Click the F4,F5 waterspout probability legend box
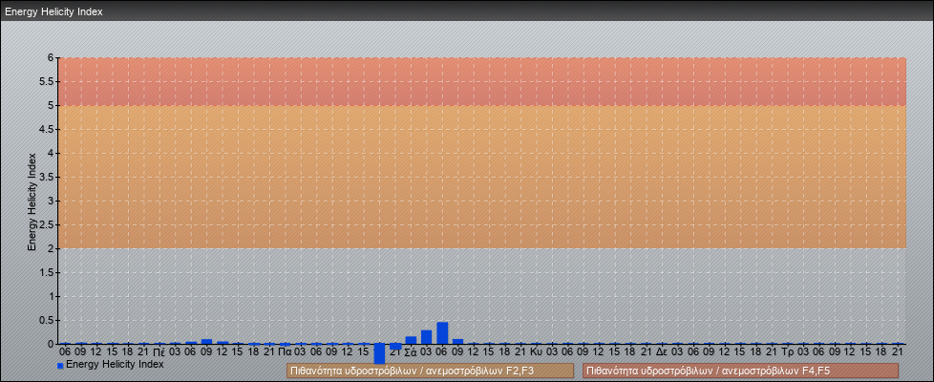The width and height of the screenshot is (934, 382). [x=740, y=371]
